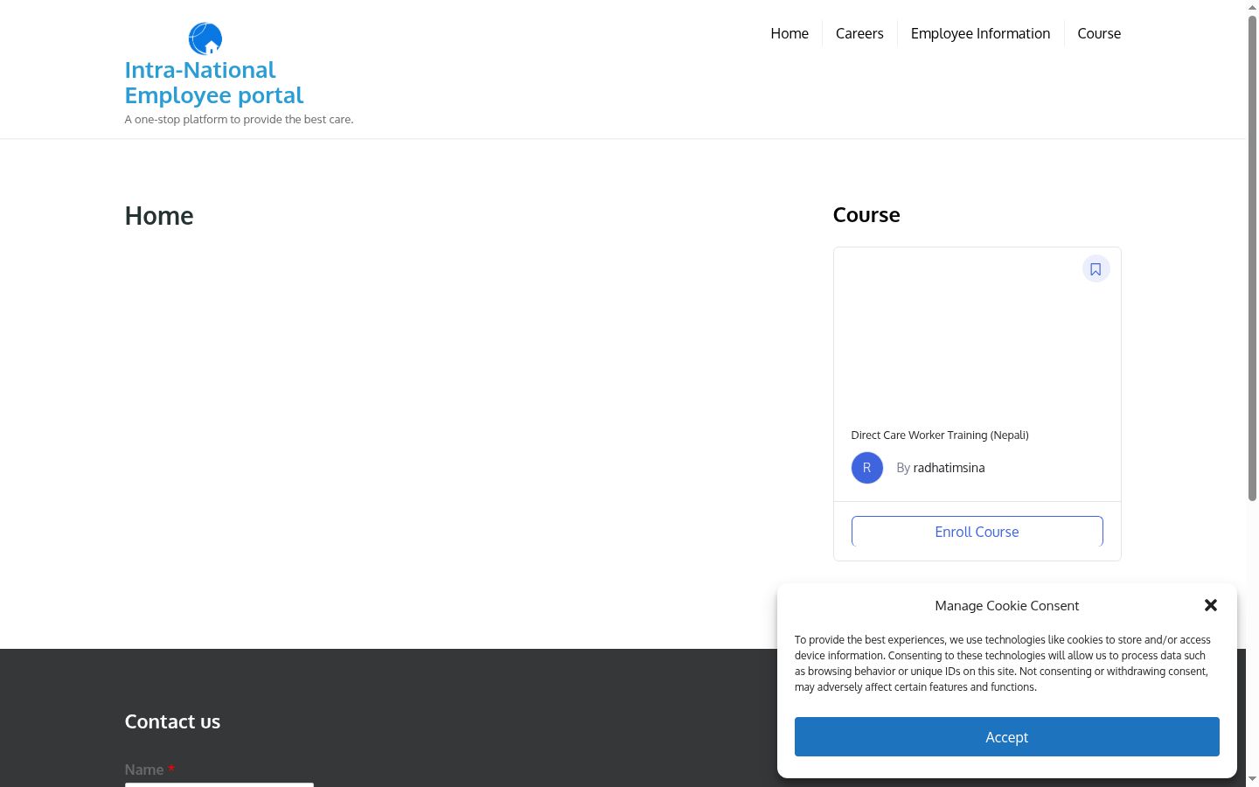Viewport: 1259px width, 787px height.
Task: Click the Enroll Course button
Action: click(977, 532)
